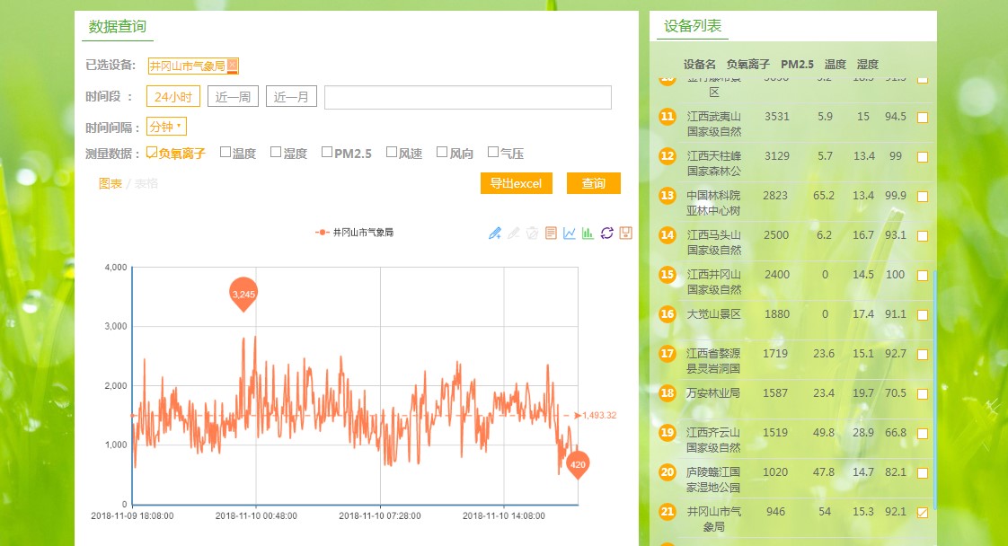Click the 420 minimum value marker pin
Viewport: 1008px width, 546px height.
tap(578, 464)
